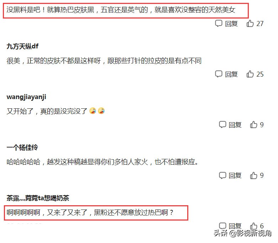Like the comment by 一个杨佳伶
278x243 pixels.
pos(253,175)
